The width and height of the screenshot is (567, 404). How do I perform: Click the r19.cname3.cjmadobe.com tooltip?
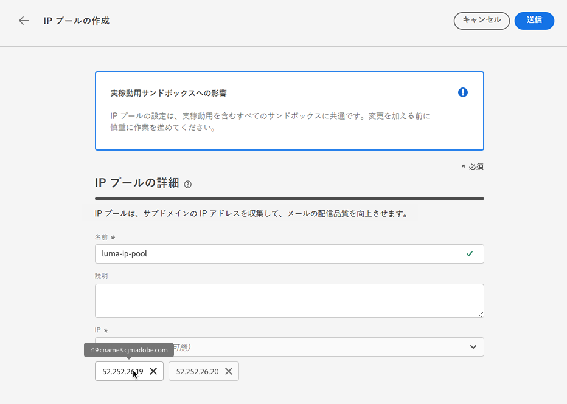click(x=128, y=350)
